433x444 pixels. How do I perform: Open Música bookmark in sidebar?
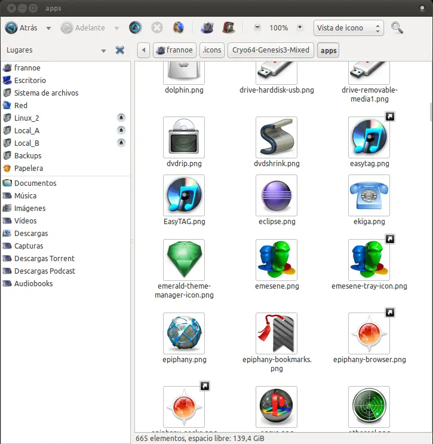[66, 195]
